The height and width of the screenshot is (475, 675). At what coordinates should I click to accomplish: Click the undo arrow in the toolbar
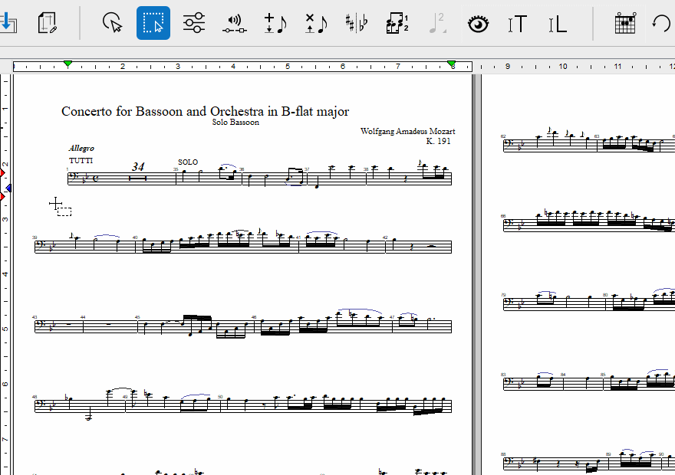pyautogui.click(x=661, y=23)
